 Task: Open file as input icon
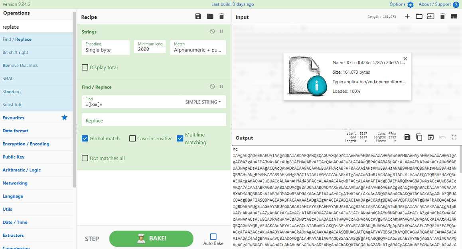(x=431, y=16)
